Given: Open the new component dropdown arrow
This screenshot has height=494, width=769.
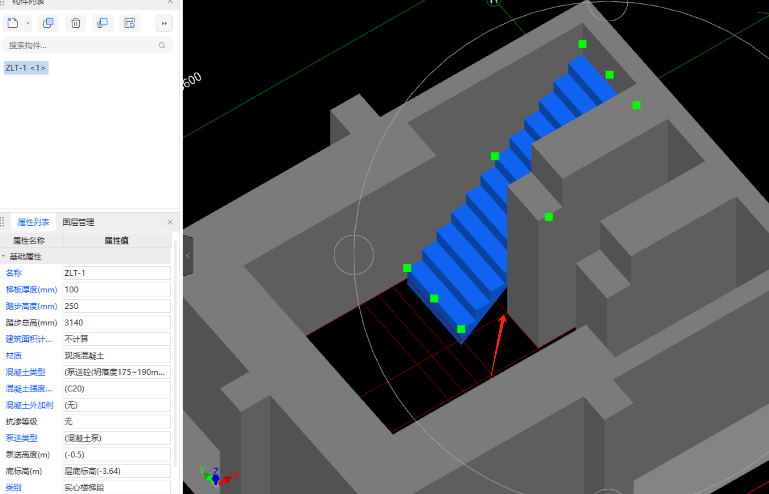Looking at the screenshot, I should tap(28, 23).
